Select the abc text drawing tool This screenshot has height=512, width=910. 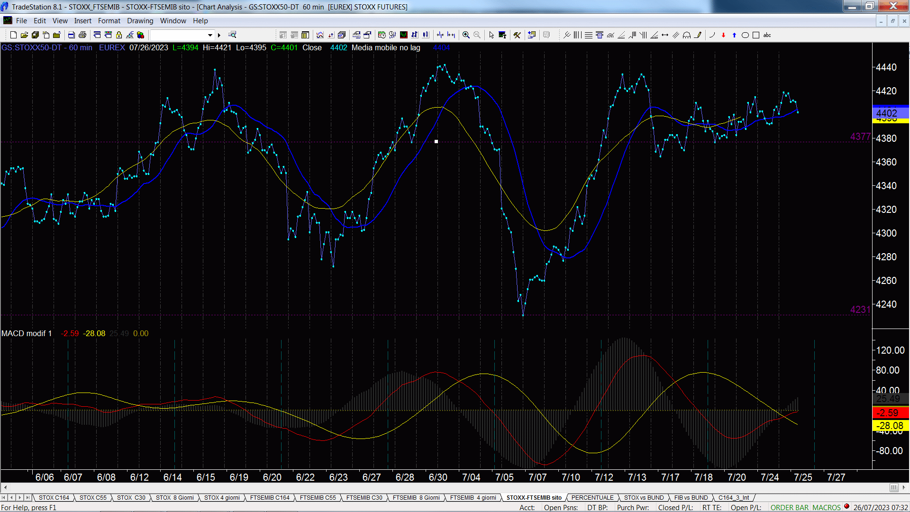pyautogui.click(x=767, y=35)
